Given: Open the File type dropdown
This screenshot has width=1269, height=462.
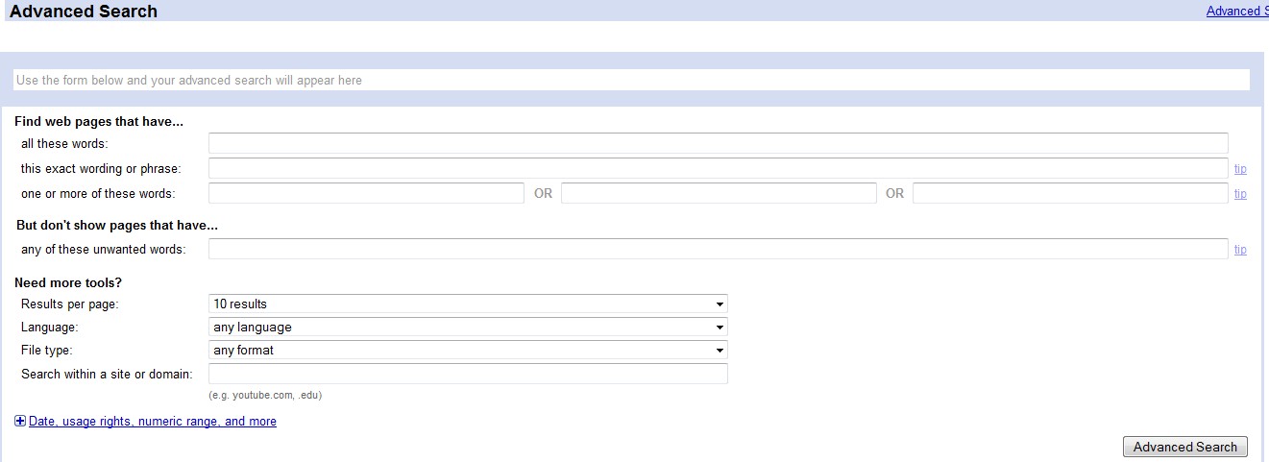Looking at the screenshot, I should (x=468, y=350).
